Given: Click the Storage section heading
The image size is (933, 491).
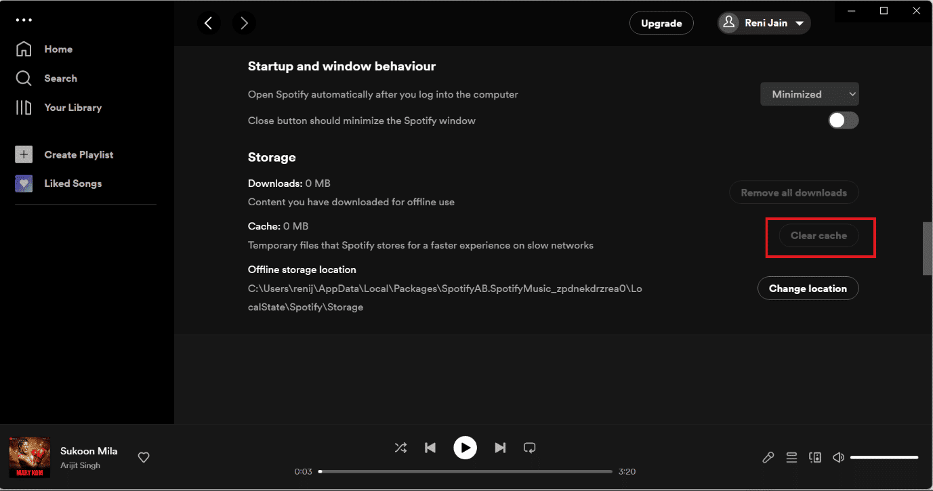Looking at the screenshot, I should tap(272, 157).
